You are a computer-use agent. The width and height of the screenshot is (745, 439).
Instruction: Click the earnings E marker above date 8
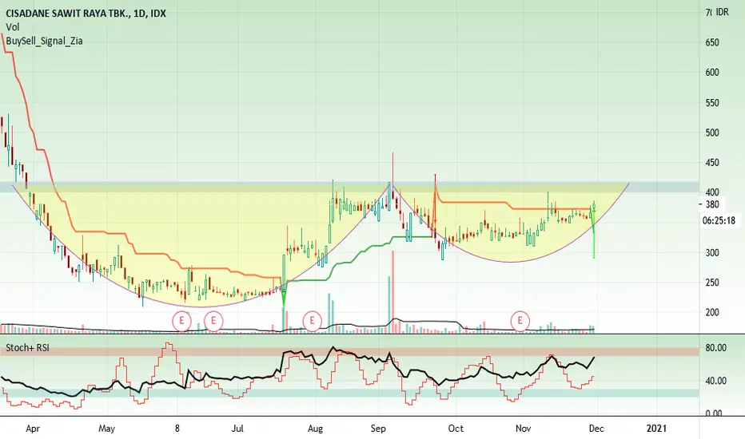(x=181, y=321)
